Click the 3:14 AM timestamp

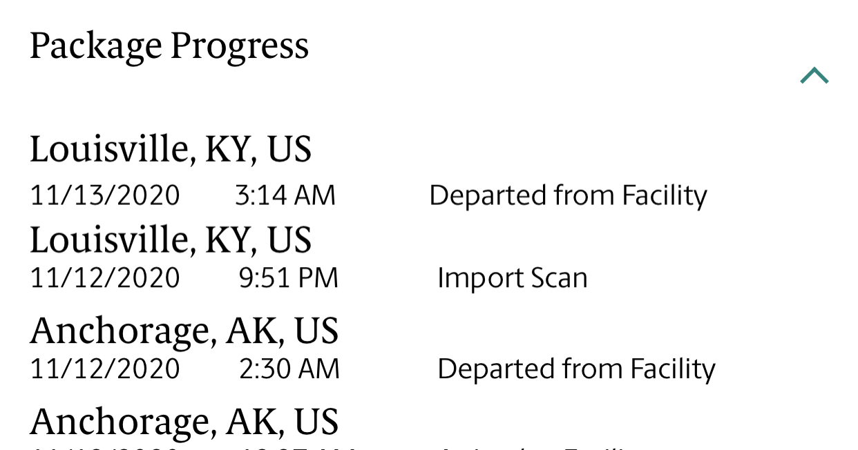(x=285, y=195)
